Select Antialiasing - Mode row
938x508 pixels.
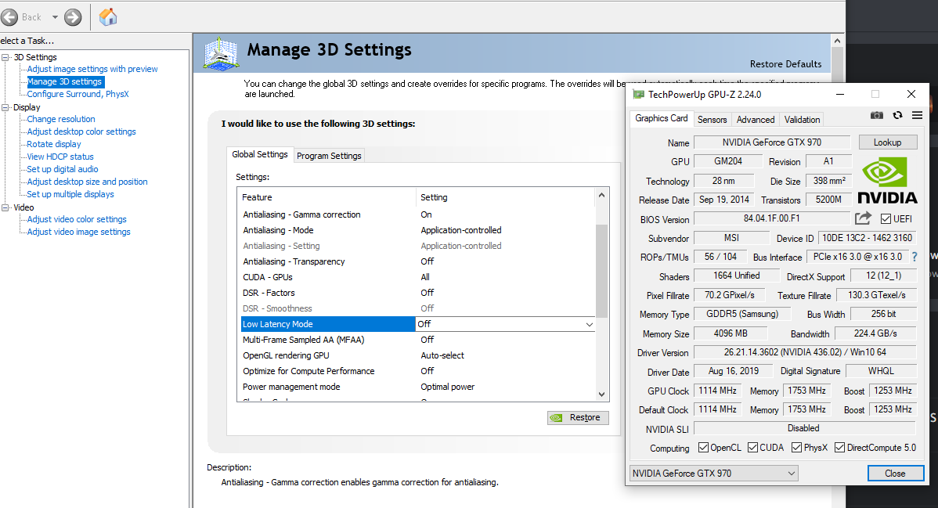(x=417, y=230)
